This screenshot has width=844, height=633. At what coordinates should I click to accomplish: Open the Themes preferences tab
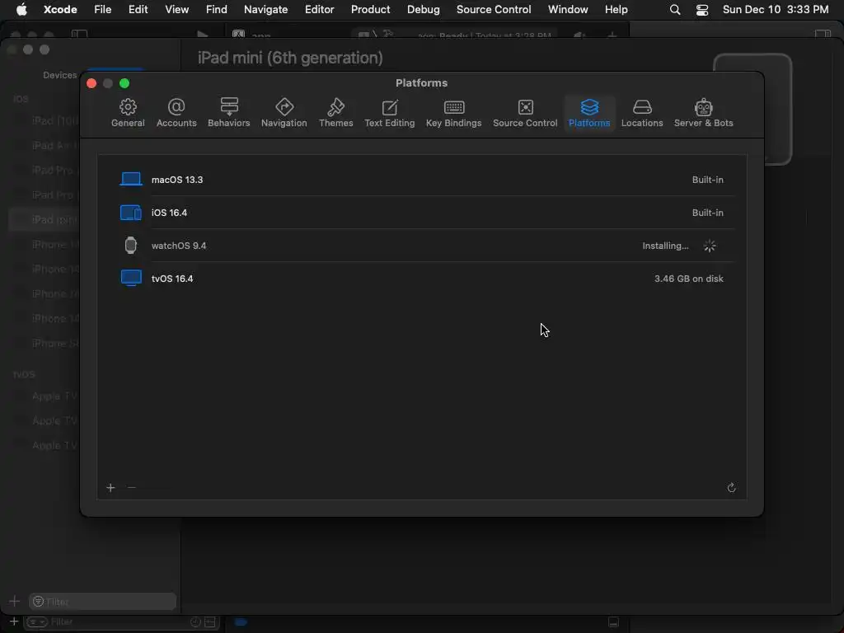(x=335, y=113)
